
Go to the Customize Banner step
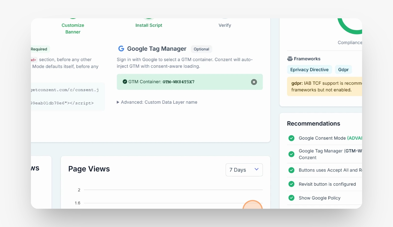(73, 28)
